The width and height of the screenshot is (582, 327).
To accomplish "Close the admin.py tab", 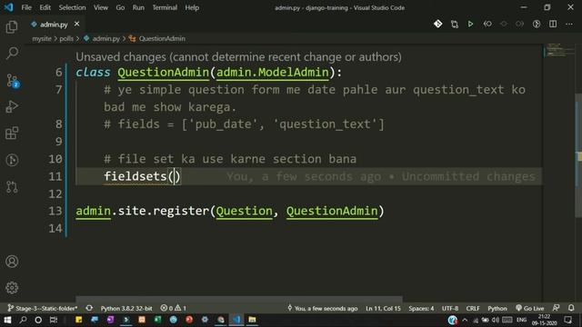I will coord(76,25).
